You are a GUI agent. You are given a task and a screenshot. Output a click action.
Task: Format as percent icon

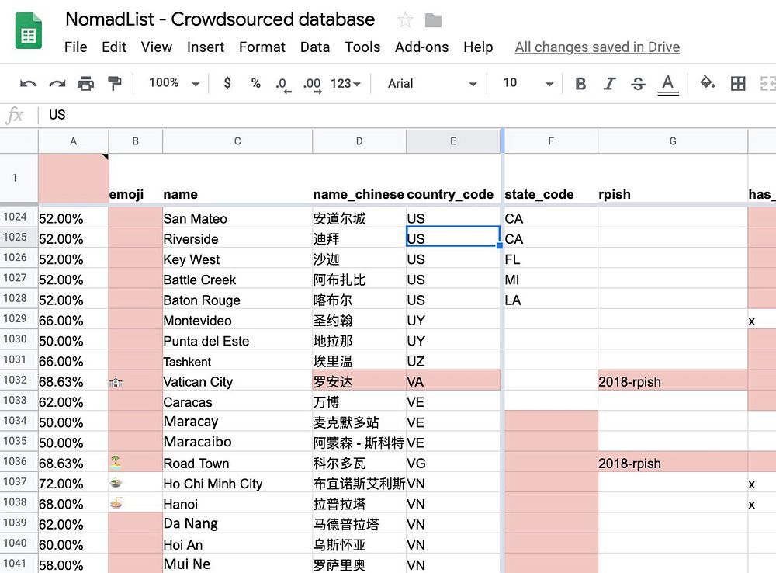click(255, 83)
